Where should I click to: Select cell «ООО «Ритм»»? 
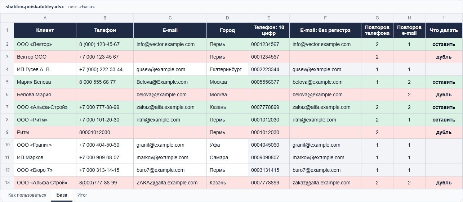point(45,120)
